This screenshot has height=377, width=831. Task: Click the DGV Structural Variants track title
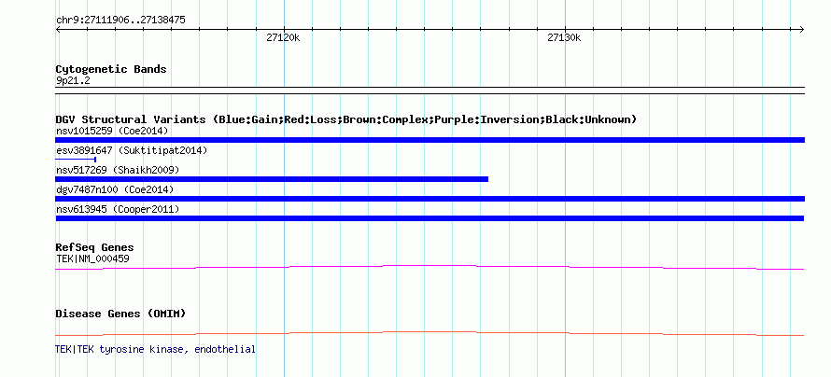[345, 119]
